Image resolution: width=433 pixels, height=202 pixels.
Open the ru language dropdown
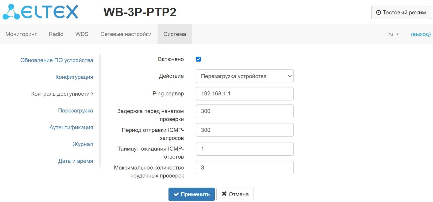click(393, 34)
